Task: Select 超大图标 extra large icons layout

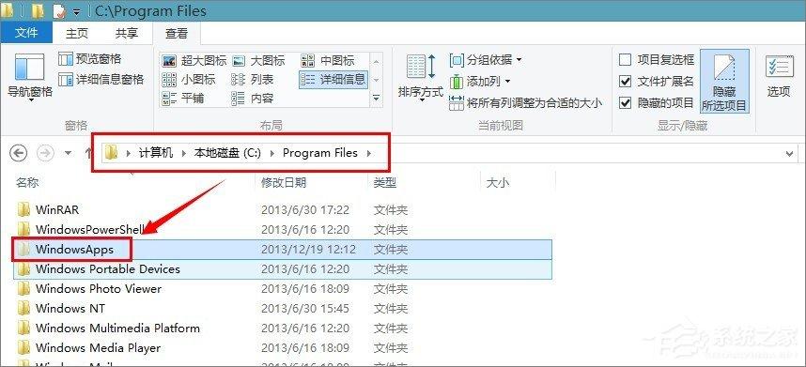Action: pyautogui.click(x=194, y=61)
